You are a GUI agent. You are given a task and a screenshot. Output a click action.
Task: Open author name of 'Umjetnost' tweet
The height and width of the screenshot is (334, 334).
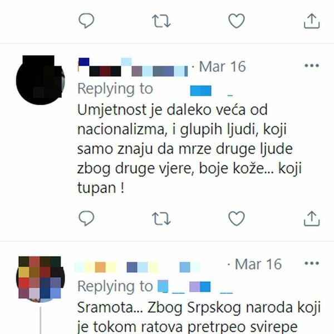[133, 67]
